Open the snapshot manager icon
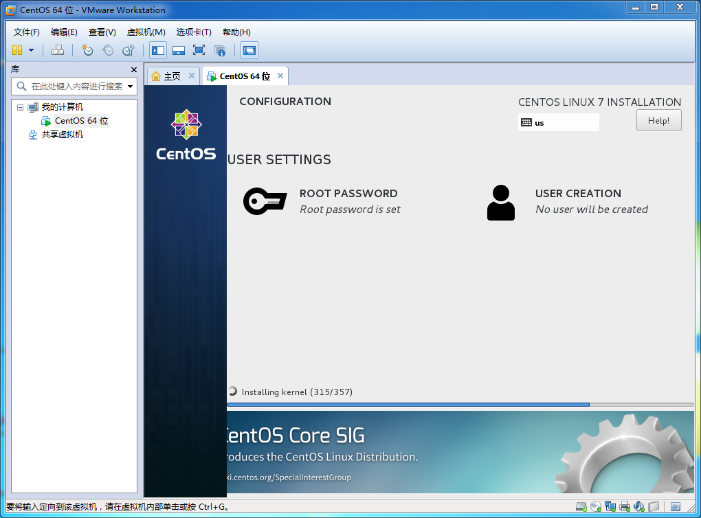The height and width of the screenshot is (518, 701). click(129, 50)
